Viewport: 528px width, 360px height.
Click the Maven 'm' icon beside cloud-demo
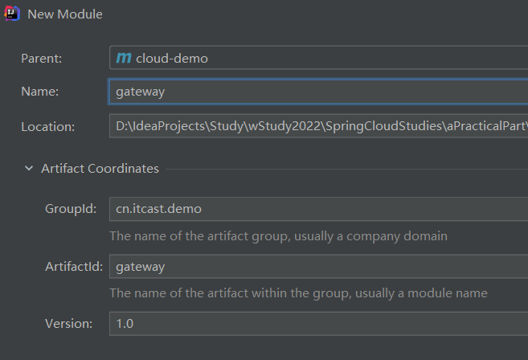124,58
